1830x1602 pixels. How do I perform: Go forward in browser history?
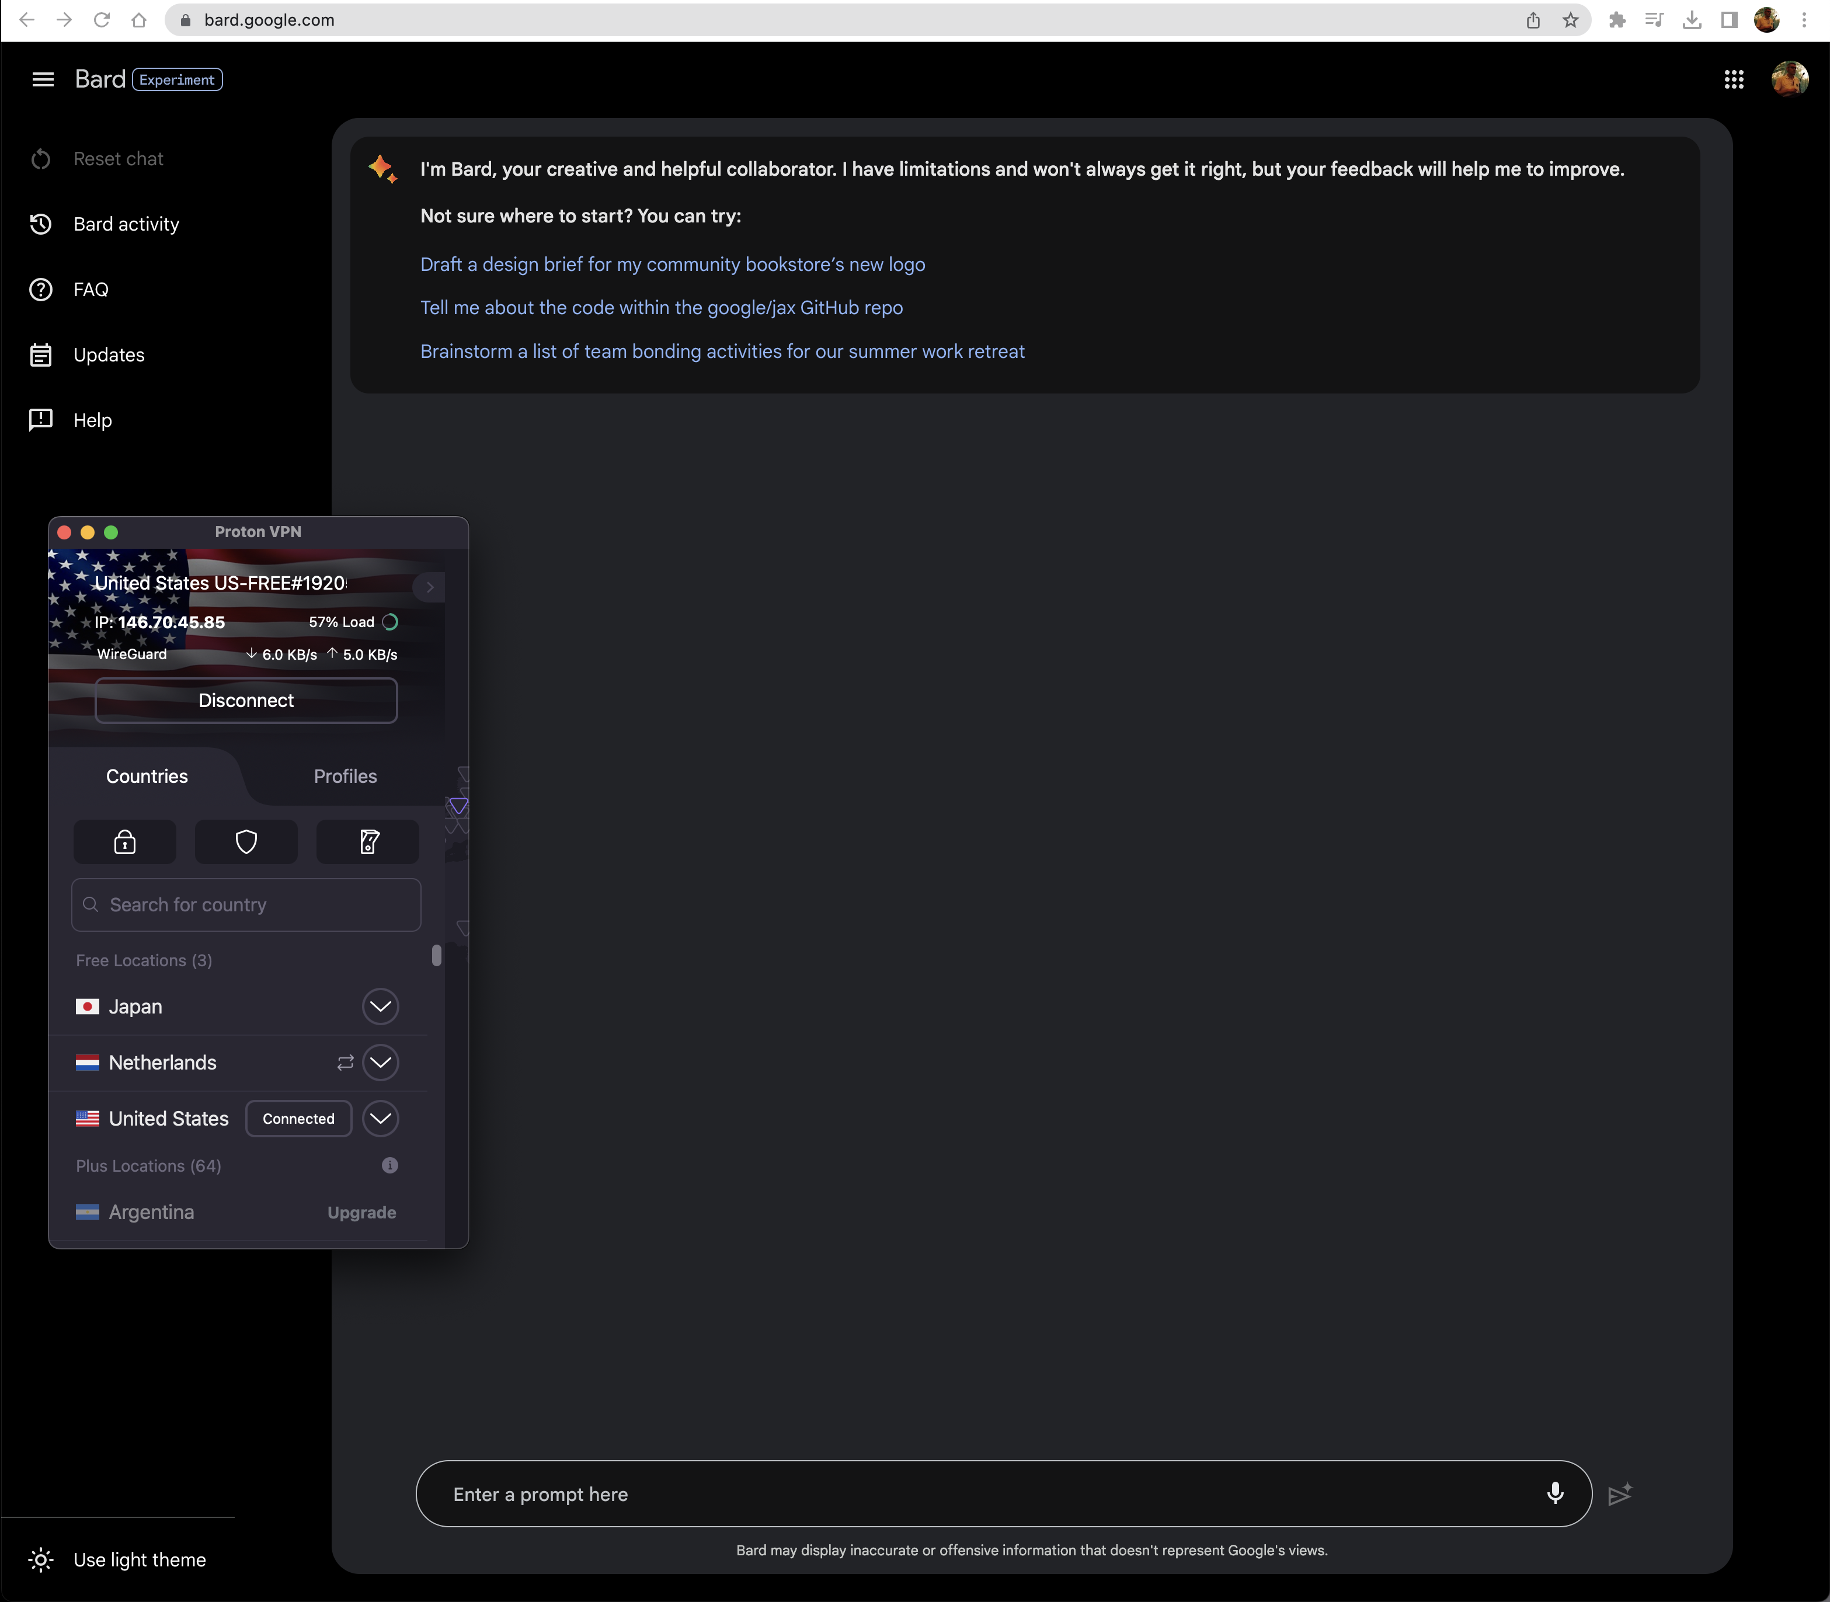(64, 20)
